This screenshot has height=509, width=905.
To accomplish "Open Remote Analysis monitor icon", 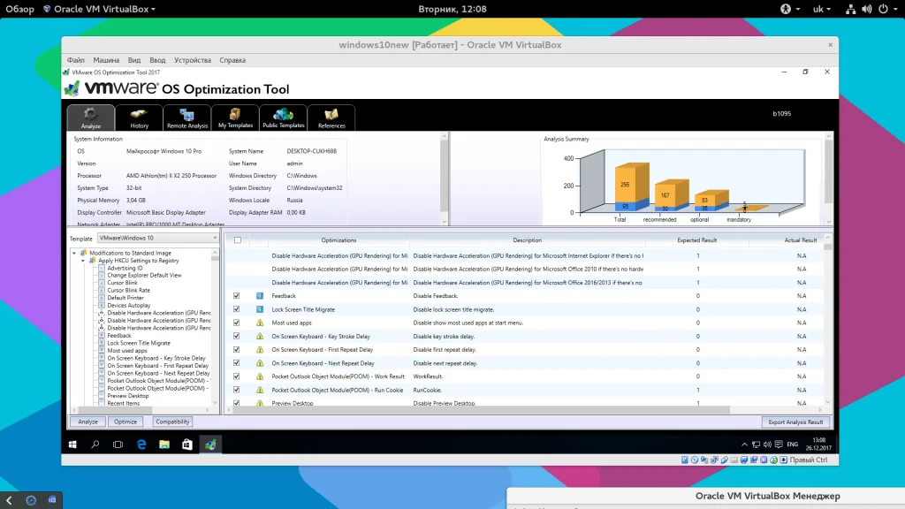I will tap(187, 114).
